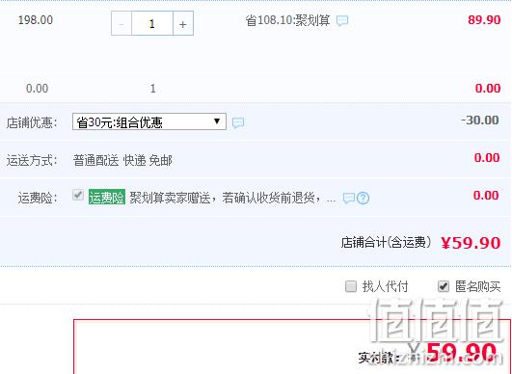Open comment icon next to 聚划算 discount
The height and width of the screenshot is (374, 512).
[342, 21]
